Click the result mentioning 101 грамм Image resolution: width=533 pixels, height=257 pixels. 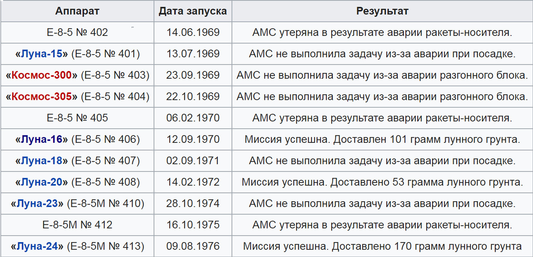[x=382, y=139]
